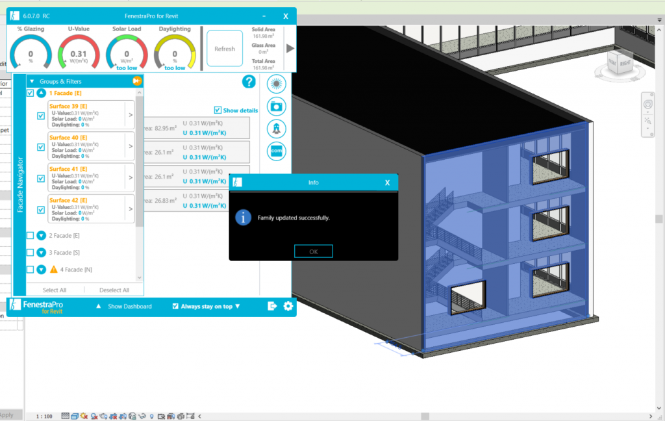Check the 4 Facade [N] checkbox
Screen dimensions: 665x421
[30, 269]
